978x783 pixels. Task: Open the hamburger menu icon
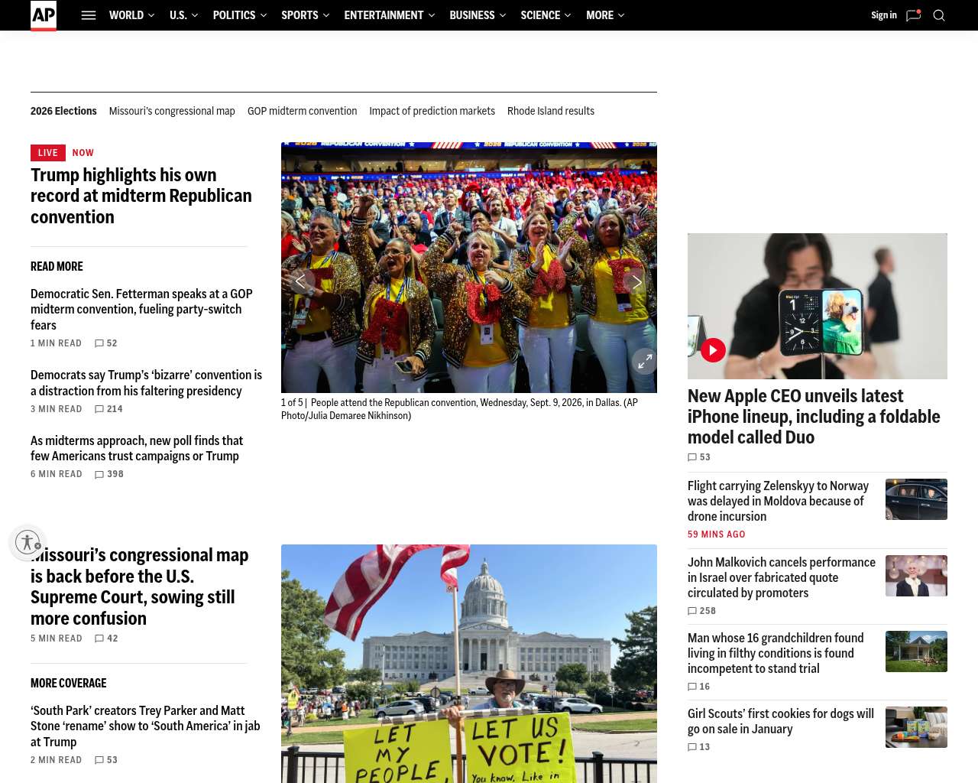[x=89, y=15]
